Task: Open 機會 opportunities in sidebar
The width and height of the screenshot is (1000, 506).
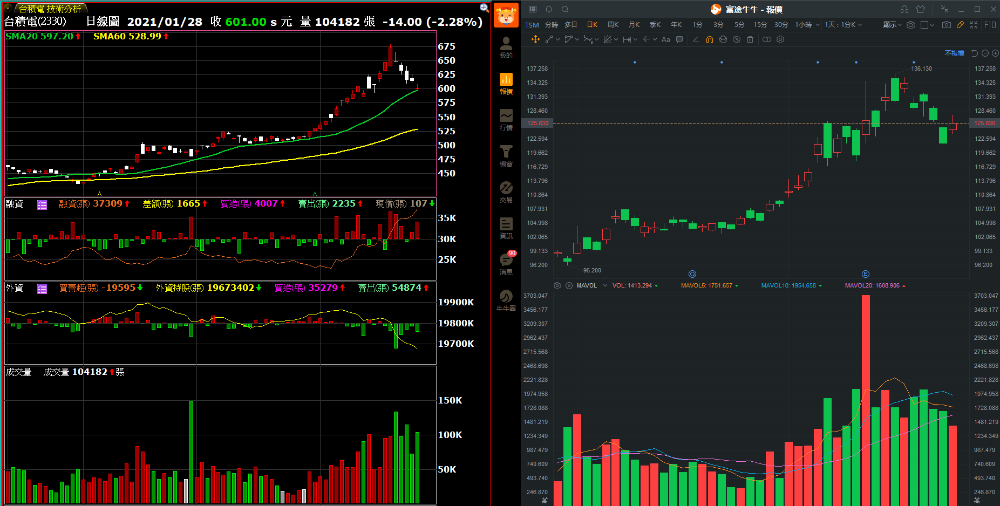Action: 506,156
